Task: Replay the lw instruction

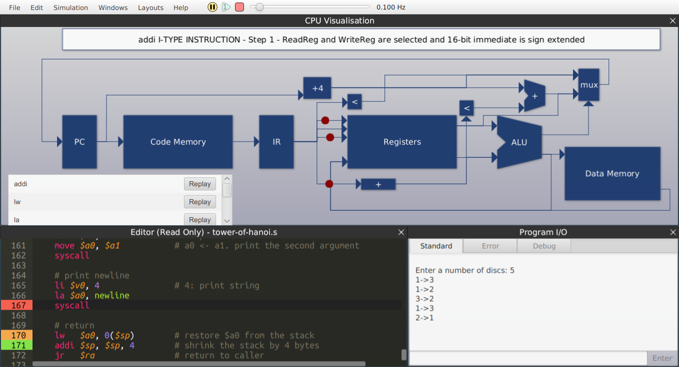Action: (x=199, y=202)
